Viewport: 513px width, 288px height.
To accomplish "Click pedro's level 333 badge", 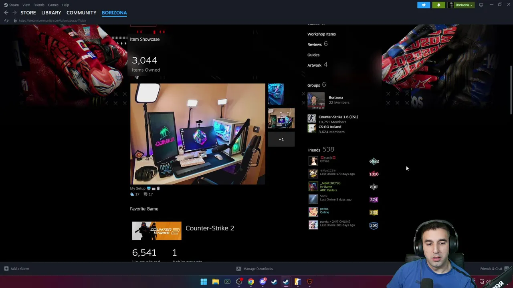I will 374,212.
